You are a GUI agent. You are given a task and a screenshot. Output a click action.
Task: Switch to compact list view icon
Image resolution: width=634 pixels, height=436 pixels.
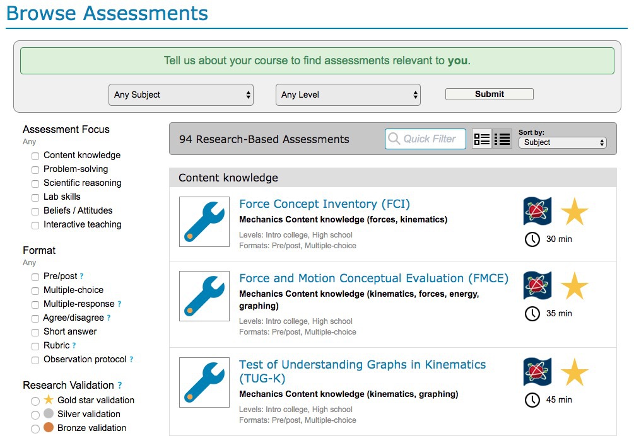(x=502, y=139)
